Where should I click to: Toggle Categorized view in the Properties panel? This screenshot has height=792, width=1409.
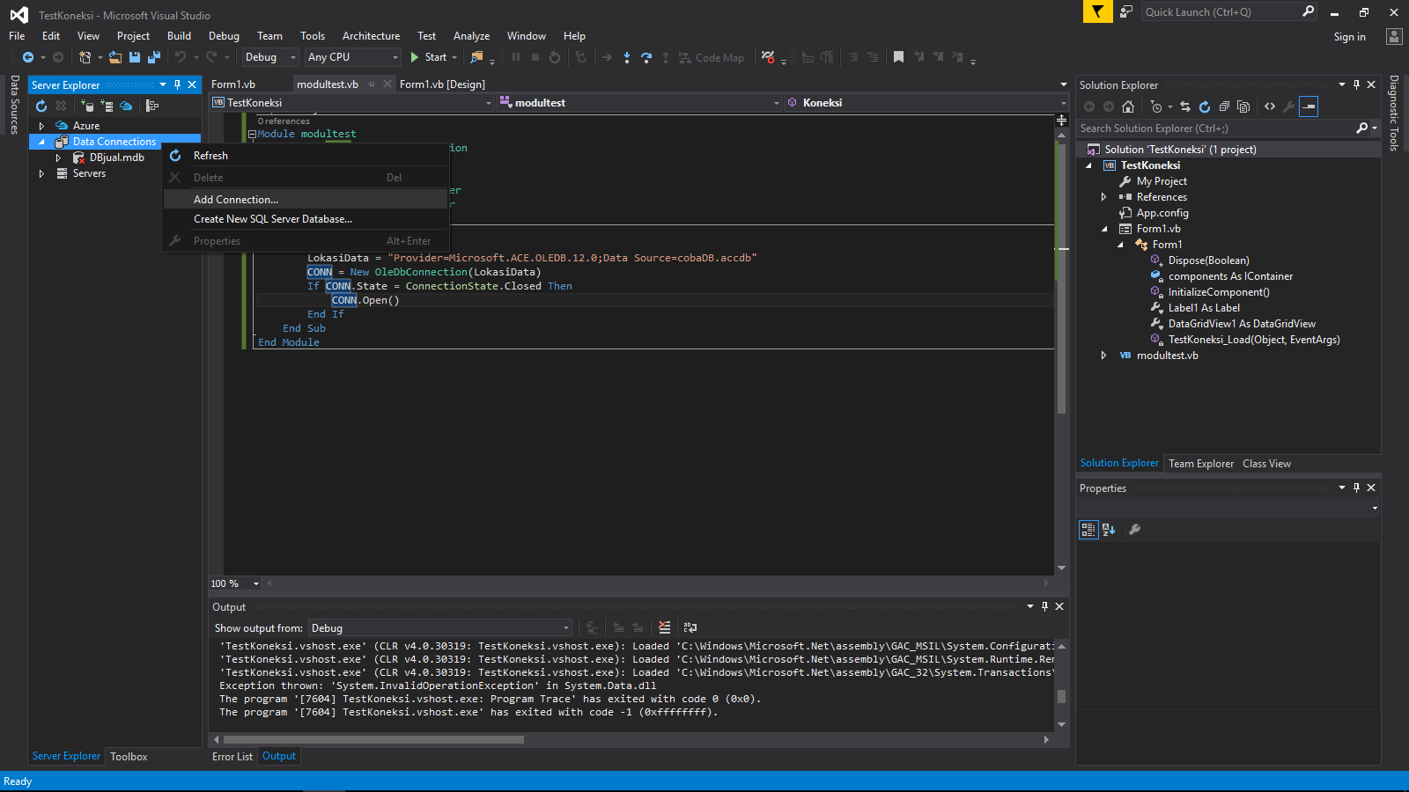point(1088,530)
